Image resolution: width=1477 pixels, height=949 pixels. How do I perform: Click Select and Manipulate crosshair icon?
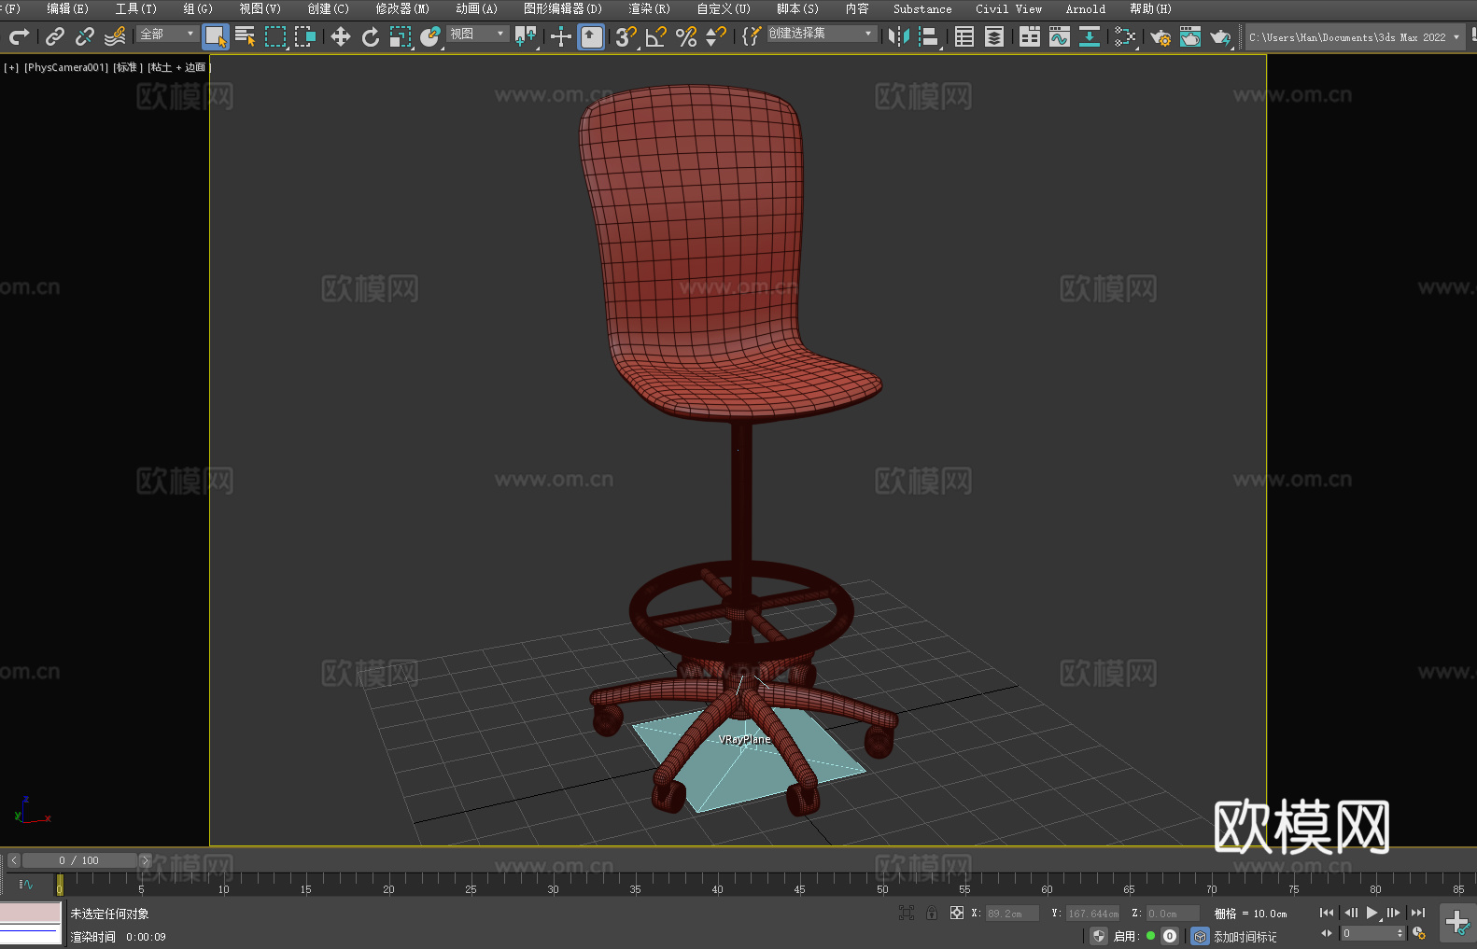coord(561,36)
